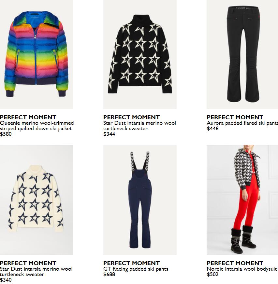Click Perfect Moment brand above GT Racing pants
278x284 pixels.
click(x=132, y=263)
